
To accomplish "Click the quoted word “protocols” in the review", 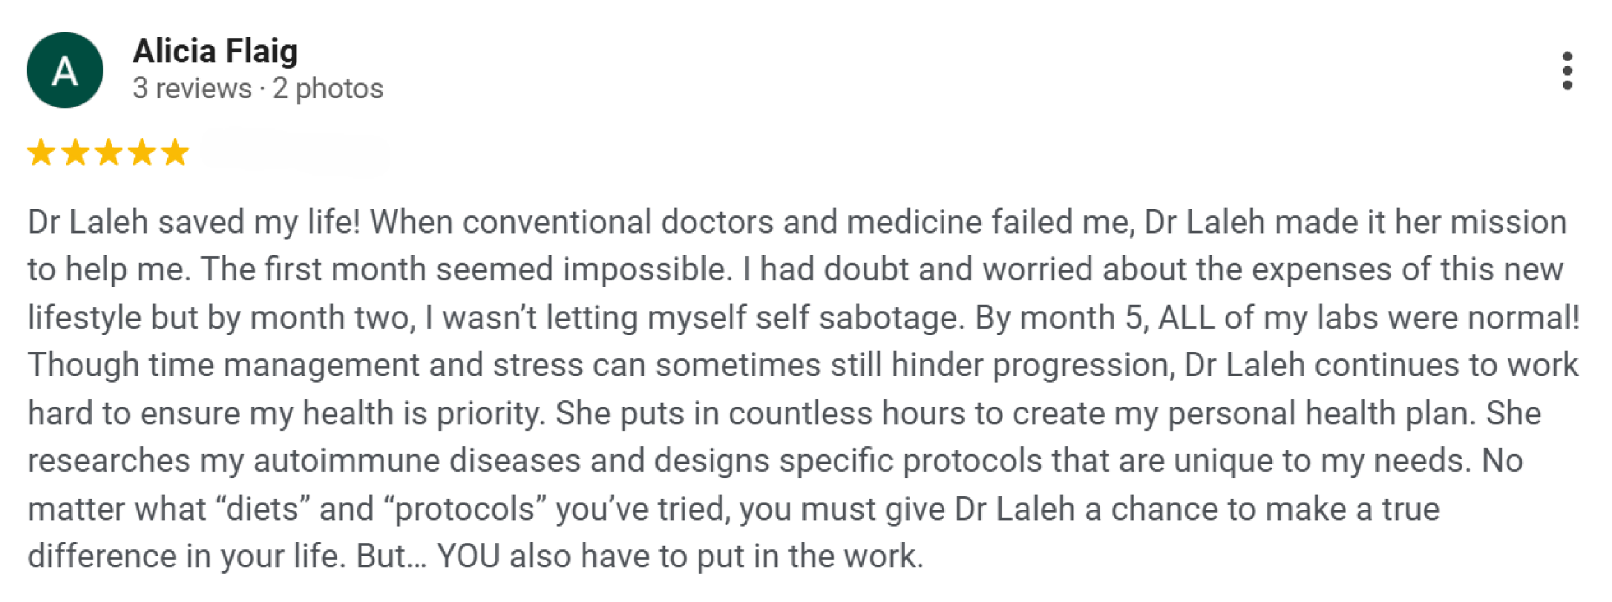I will click(464, 509).
